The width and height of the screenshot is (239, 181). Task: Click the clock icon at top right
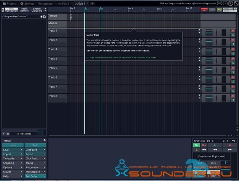point(230,4)
